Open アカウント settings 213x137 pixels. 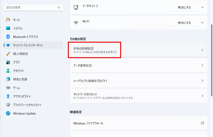click(33, 71)
